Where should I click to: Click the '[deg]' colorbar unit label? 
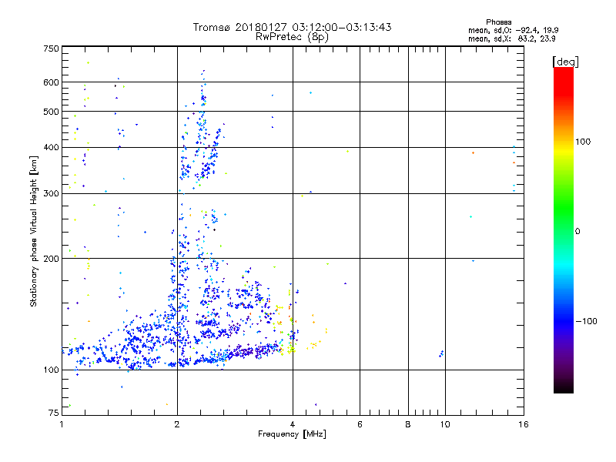(x=565, y=62)
